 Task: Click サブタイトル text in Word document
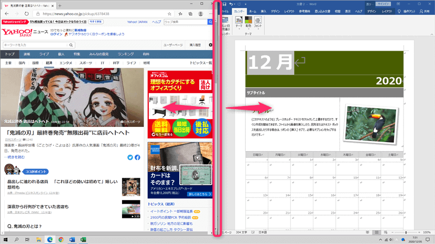pos(256,93)
